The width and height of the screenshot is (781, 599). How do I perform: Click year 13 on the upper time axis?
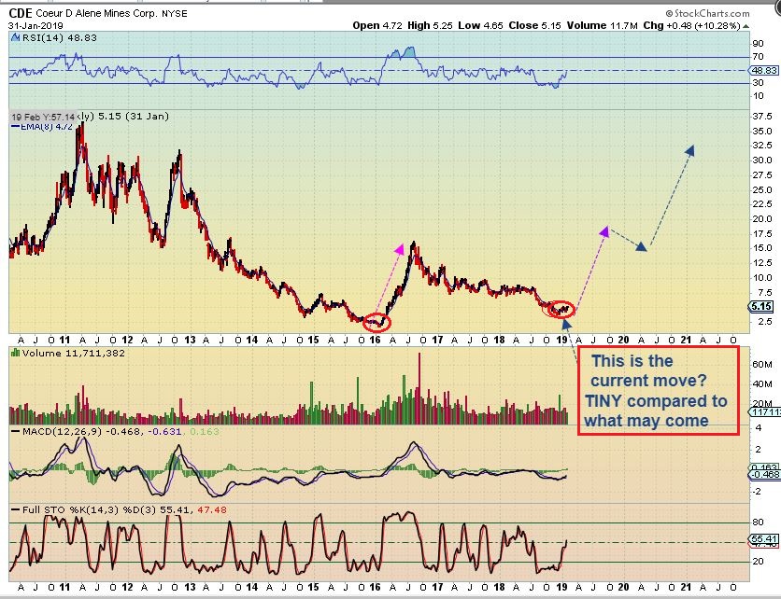pyautogui.click(x=190, y=340)
